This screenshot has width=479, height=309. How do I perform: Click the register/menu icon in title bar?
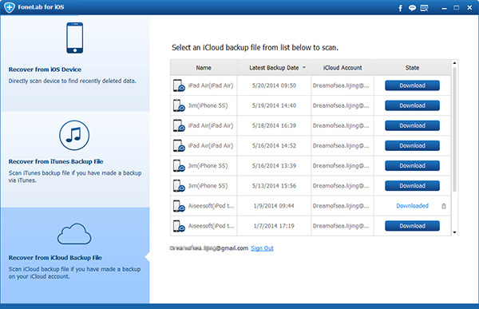(425, 8)
